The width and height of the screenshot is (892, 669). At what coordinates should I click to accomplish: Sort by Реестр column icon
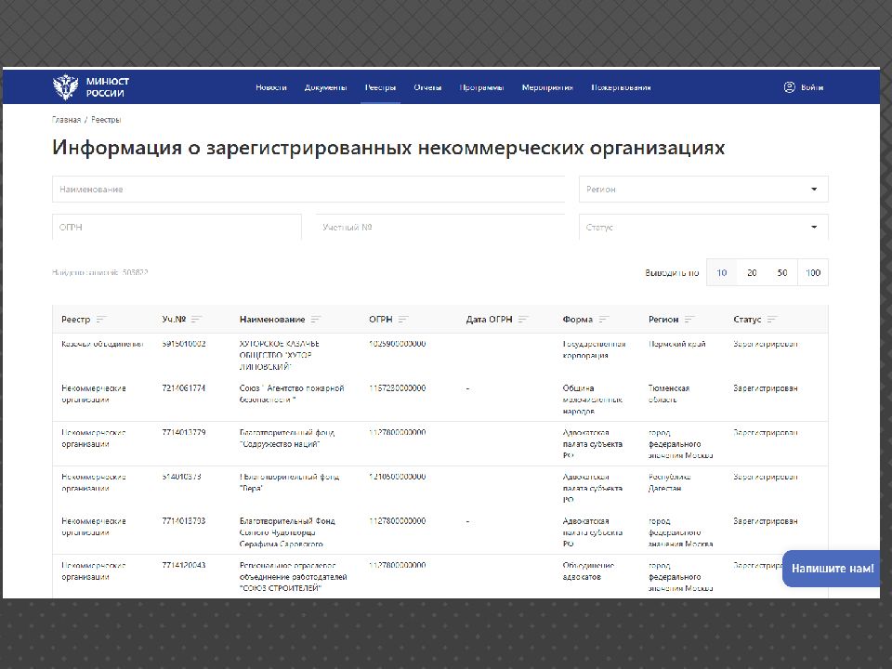point(101,319)
